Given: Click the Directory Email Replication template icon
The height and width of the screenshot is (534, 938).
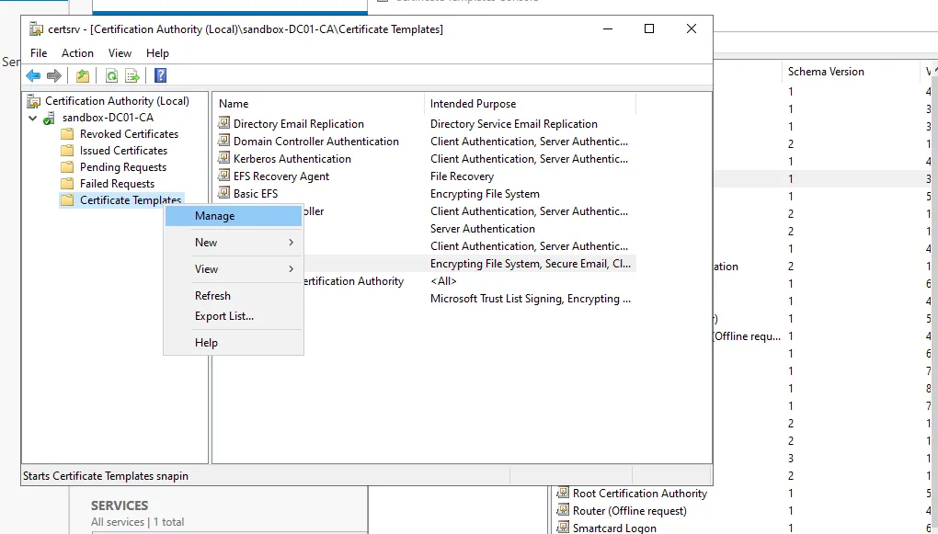Looking at the screenshot, I should [x=223, y=124].
